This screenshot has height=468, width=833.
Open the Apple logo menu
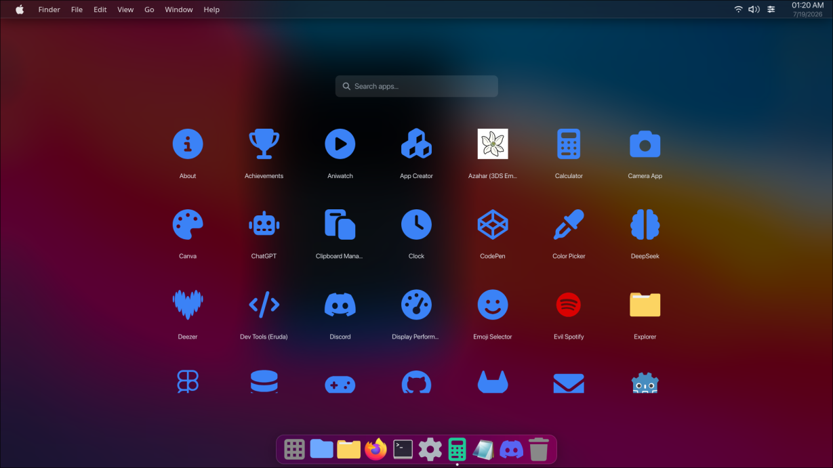(x=20, y=9)
